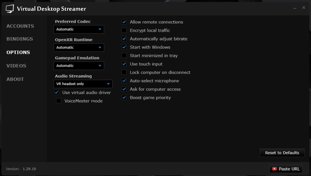
Task: Open Gamepad Emulation dropdown list
Action: [79, 66]
